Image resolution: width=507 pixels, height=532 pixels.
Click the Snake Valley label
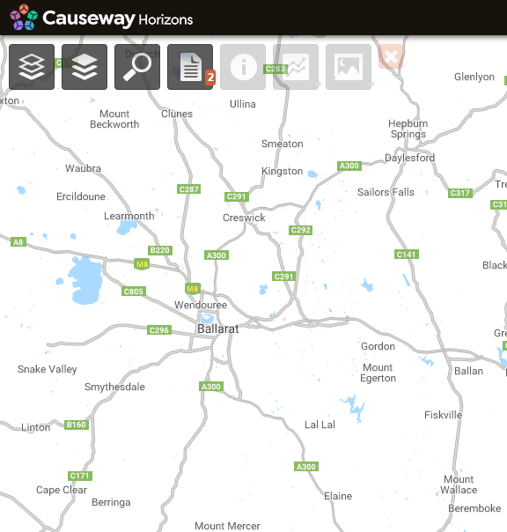48,369
